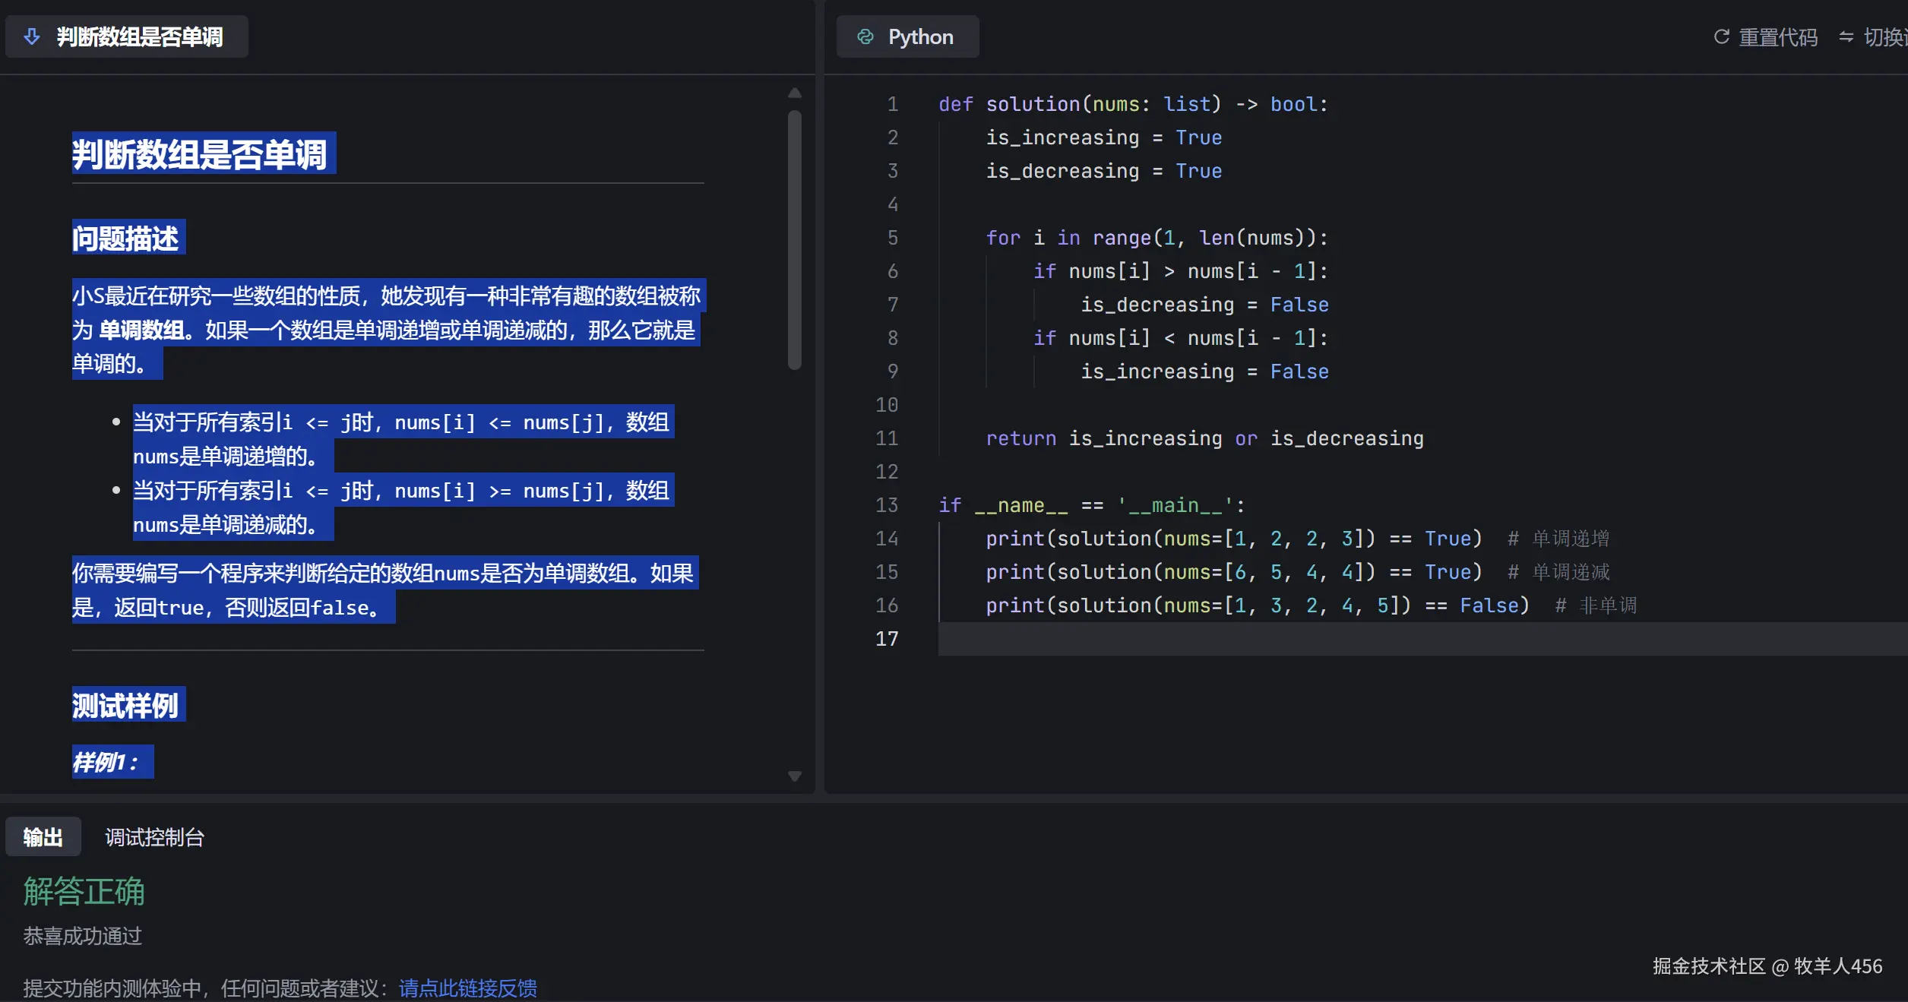Switch to the 输出 tab
Viewport: 1908px width, 1002px height.
click(43, 836)
